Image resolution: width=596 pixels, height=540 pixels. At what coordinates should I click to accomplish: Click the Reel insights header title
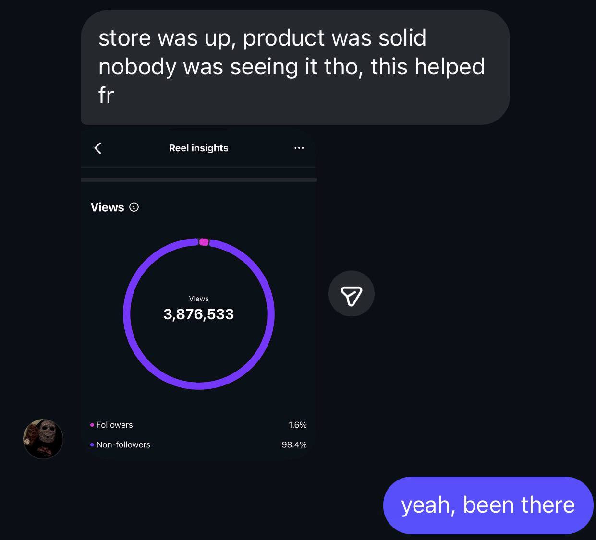pos(198,148)
